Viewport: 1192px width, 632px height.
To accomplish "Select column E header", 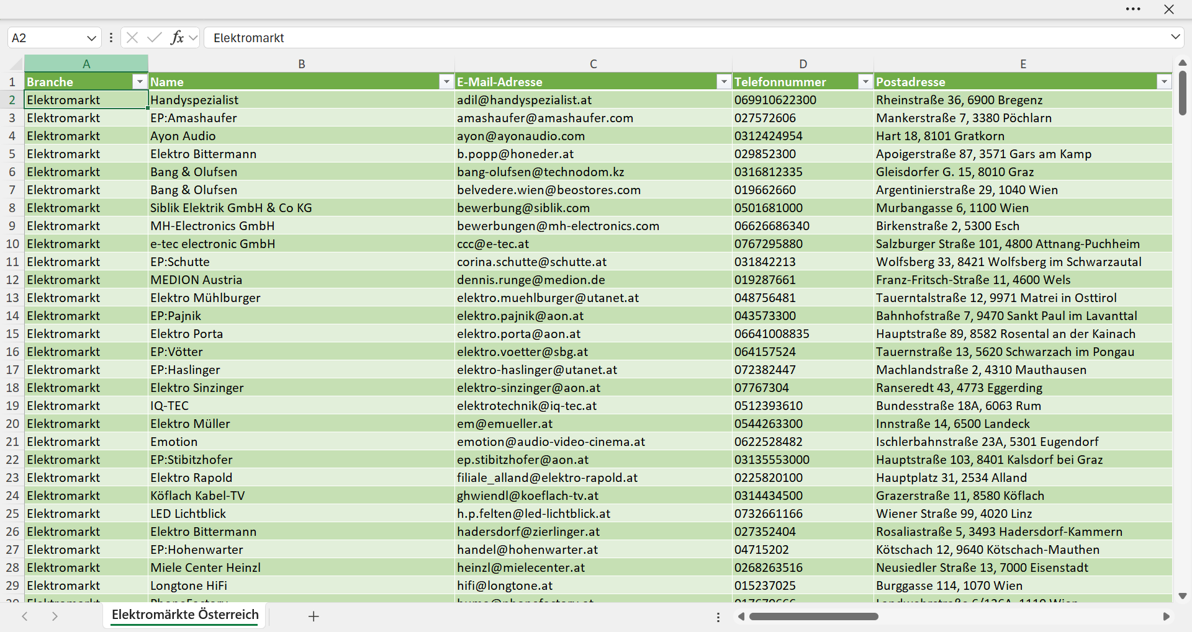I will click(1023, 64).
